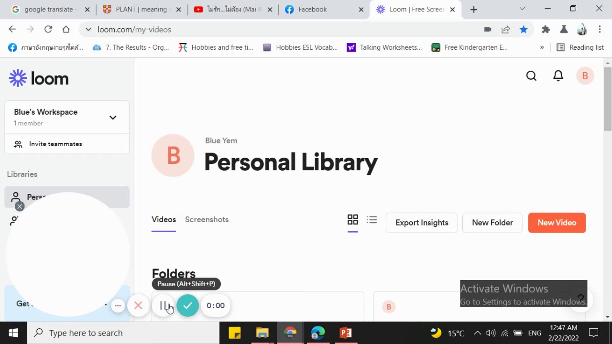Image resolution: width=612 pixels, height=344 pixels.
Task: Show hidden tray icons chevron
Action: click(477, 333)
